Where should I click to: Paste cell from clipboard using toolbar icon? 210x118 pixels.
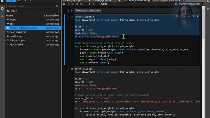point(81,4)
